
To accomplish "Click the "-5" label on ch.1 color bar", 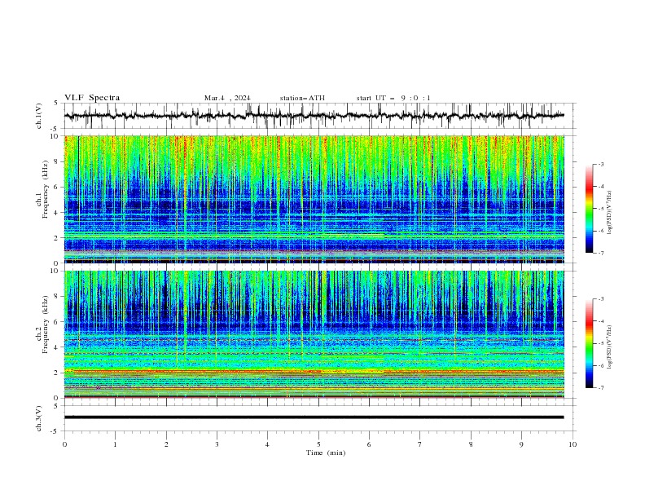I will [x=600, y=209].
